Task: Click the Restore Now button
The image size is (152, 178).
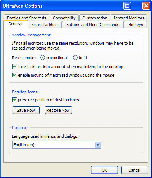Action: [x=58, y=110]
